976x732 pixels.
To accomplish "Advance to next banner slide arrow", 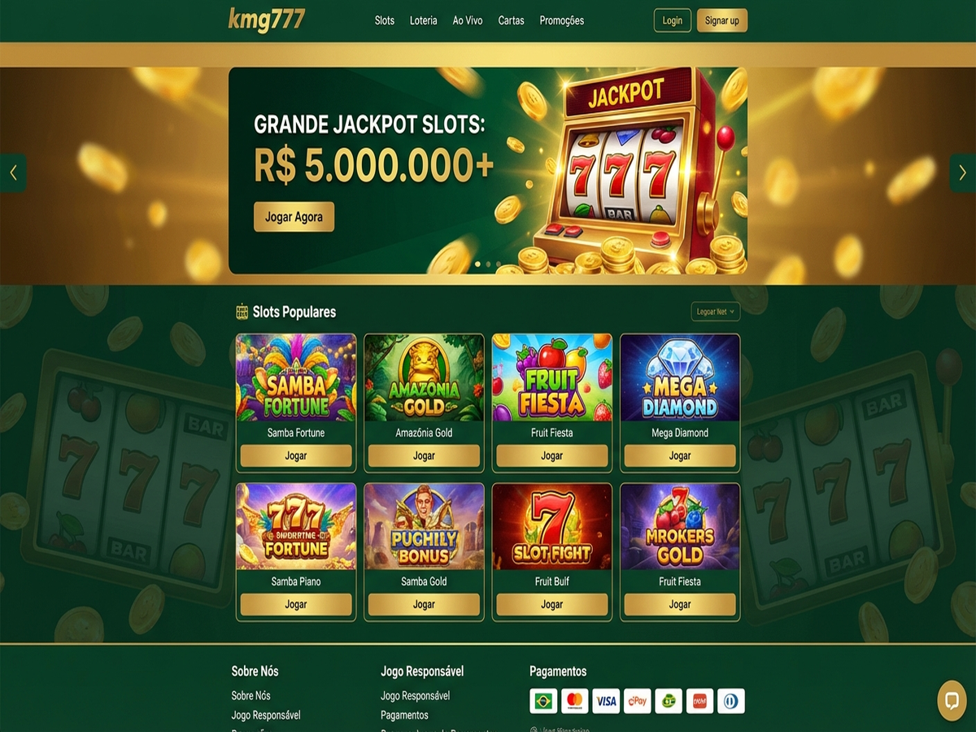I will 963,172.
